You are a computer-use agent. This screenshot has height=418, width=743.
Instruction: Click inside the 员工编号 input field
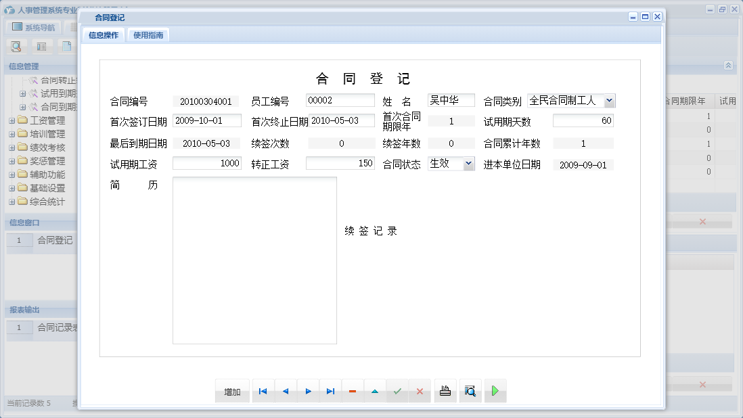coord(340,100)
